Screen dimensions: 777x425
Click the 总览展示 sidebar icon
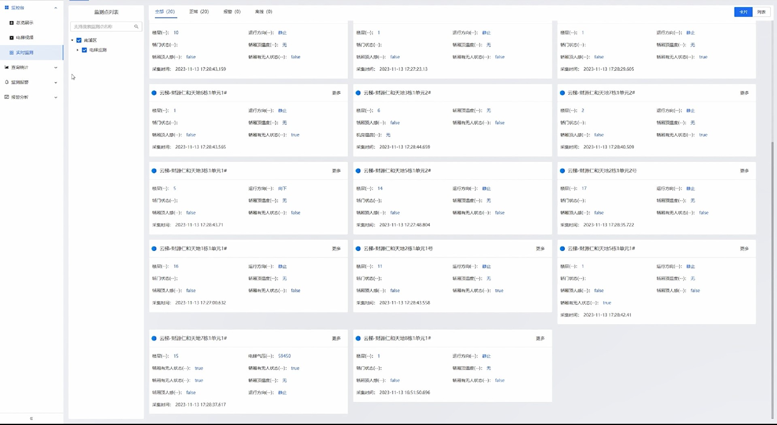pyautogui.click(x=11, y=23)
